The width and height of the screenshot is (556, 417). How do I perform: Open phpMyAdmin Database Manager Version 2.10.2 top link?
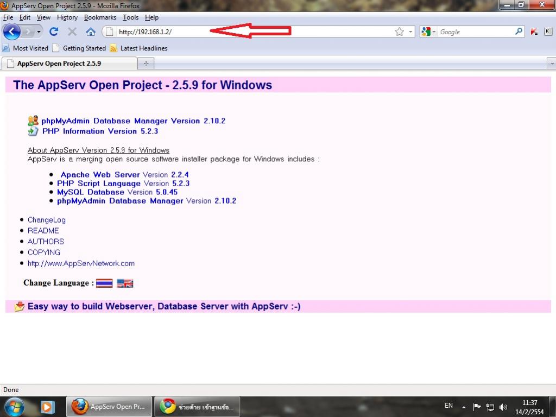[134, 121]
